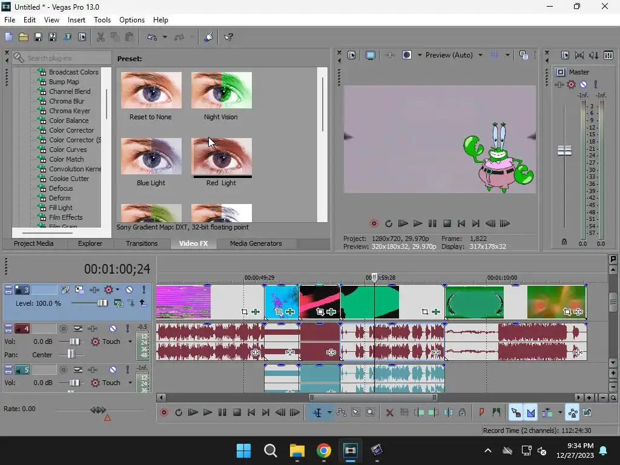Open track 4 Touch automation dropdown
Viewport: 620px width, 465px height.
pos(130,341)
